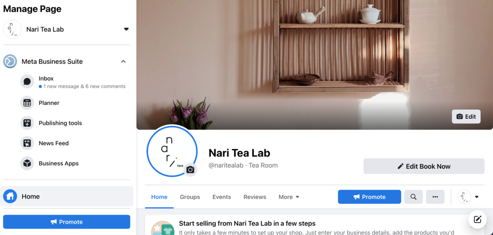Click the Meta Business Suite logo icon

(x=10, y=62)
